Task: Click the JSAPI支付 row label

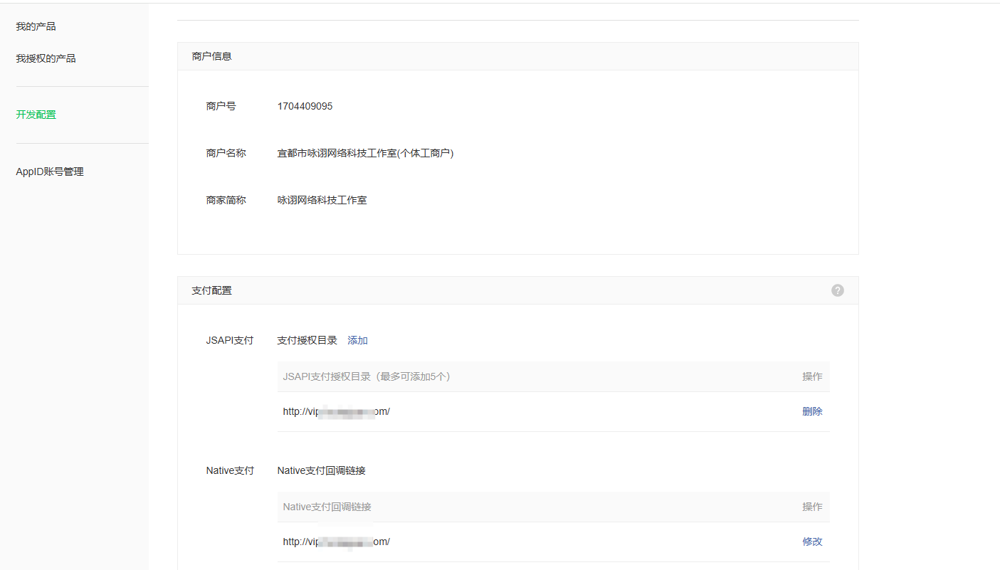Action: (229, 340)
